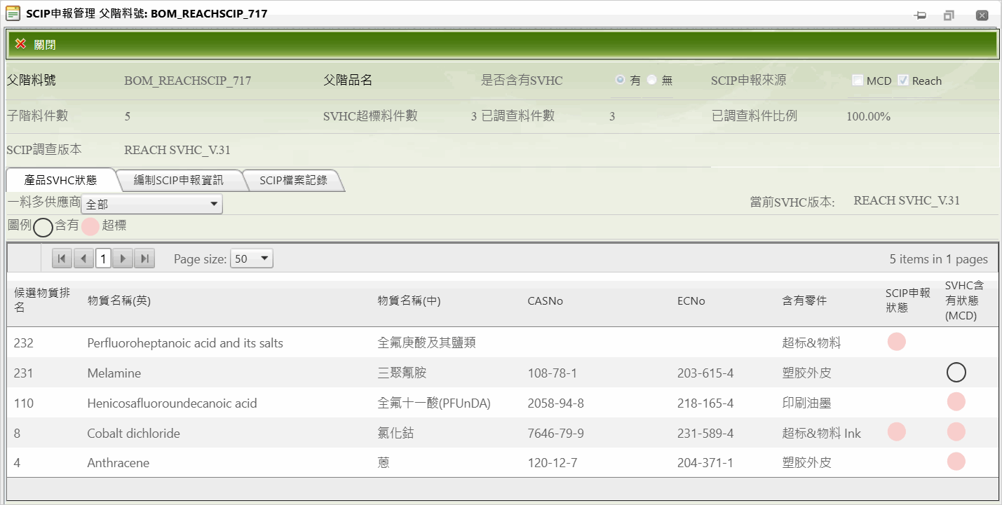The width and height of the screenshot is (1002, 505).
Task: Select the Anthracene cell
Action: click(x=118, y=463)
